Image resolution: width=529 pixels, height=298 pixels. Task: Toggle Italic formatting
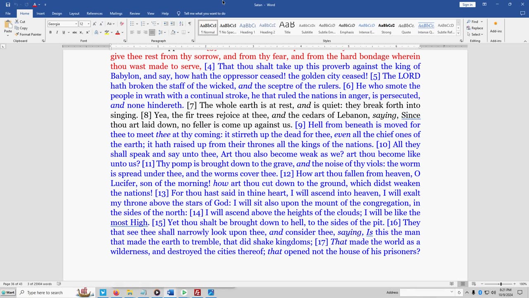pyautogui.click(x=57, y=32)
